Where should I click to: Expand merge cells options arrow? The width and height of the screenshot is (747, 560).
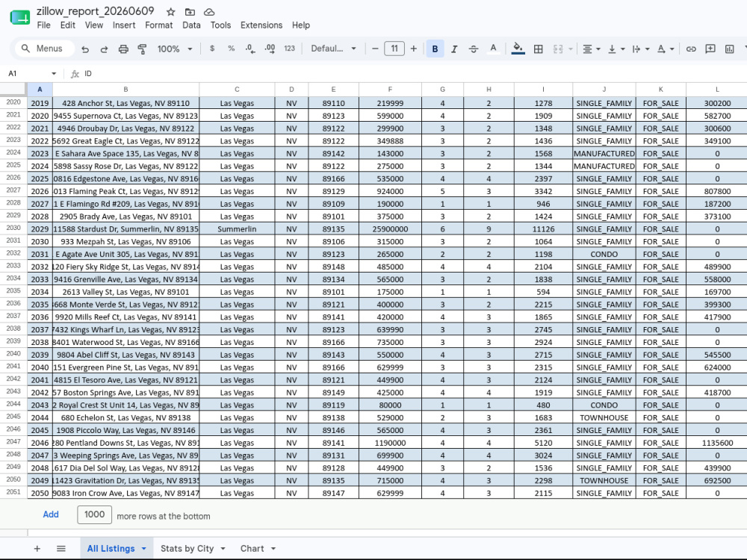(x=570, y=49)
